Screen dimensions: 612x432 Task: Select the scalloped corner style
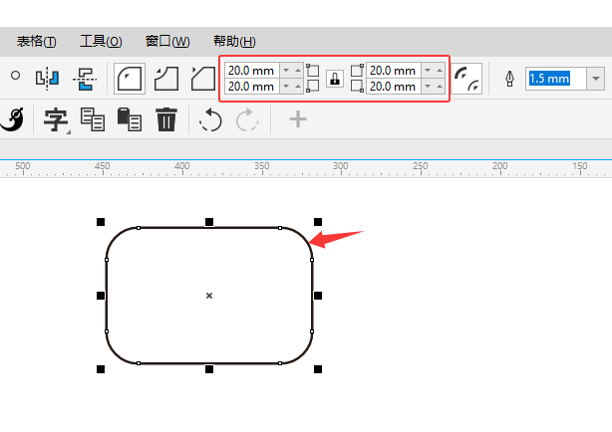point(166,79)
